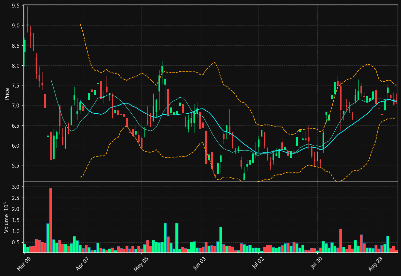Click the tallest red volume bar
The width and height of the screenshot is (401, 276).
pyautogui.click(x=51, y=220)
